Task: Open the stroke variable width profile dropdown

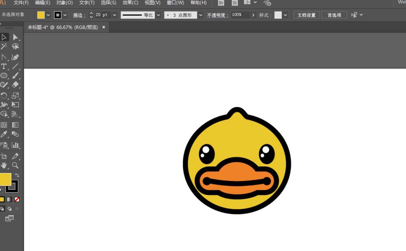Action: 158,15
